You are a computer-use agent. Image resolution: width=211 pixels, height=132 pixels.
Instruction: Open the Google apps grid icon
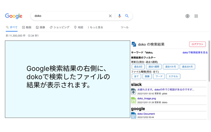196,16
